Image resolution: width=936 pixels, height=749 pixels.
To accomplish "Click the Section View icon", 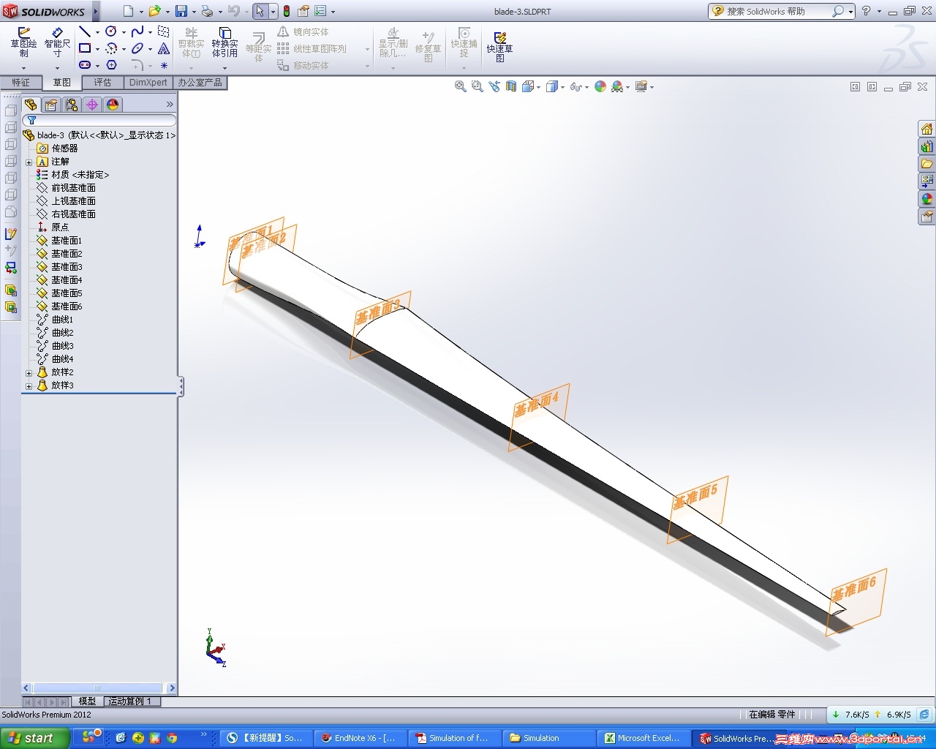I will (x=511, y=86).
